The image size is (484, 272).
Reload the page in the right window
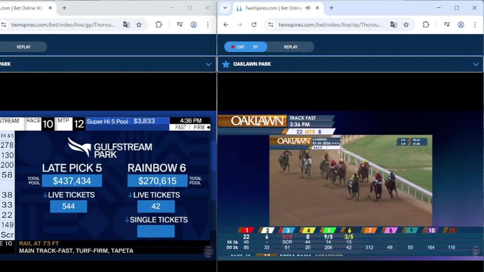(254, 25)
